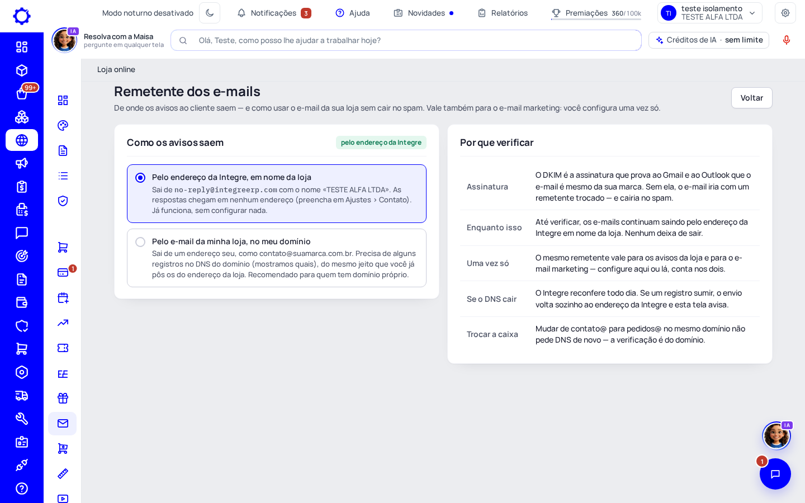
Task: Select the delivery truck icon in blue sidebar
Action: [22, 396]
